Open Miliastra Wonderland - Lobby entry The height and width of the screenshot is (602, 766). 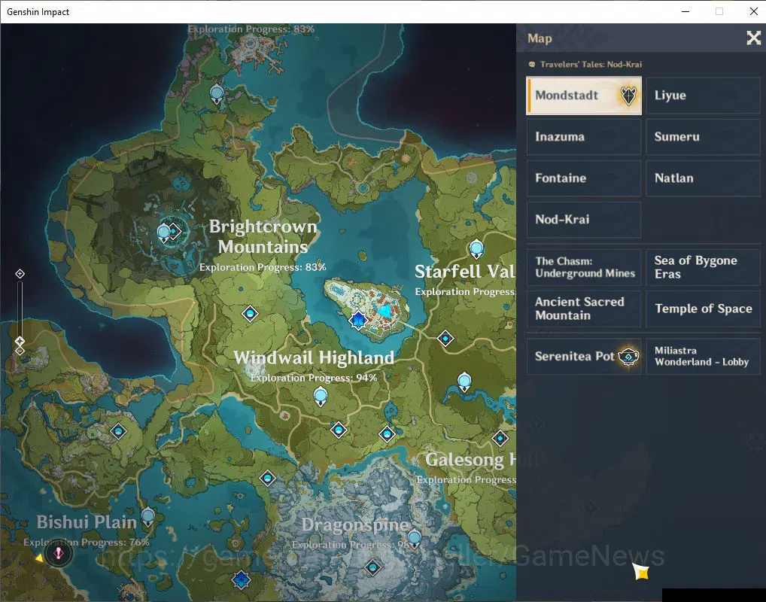coord(703,357)
